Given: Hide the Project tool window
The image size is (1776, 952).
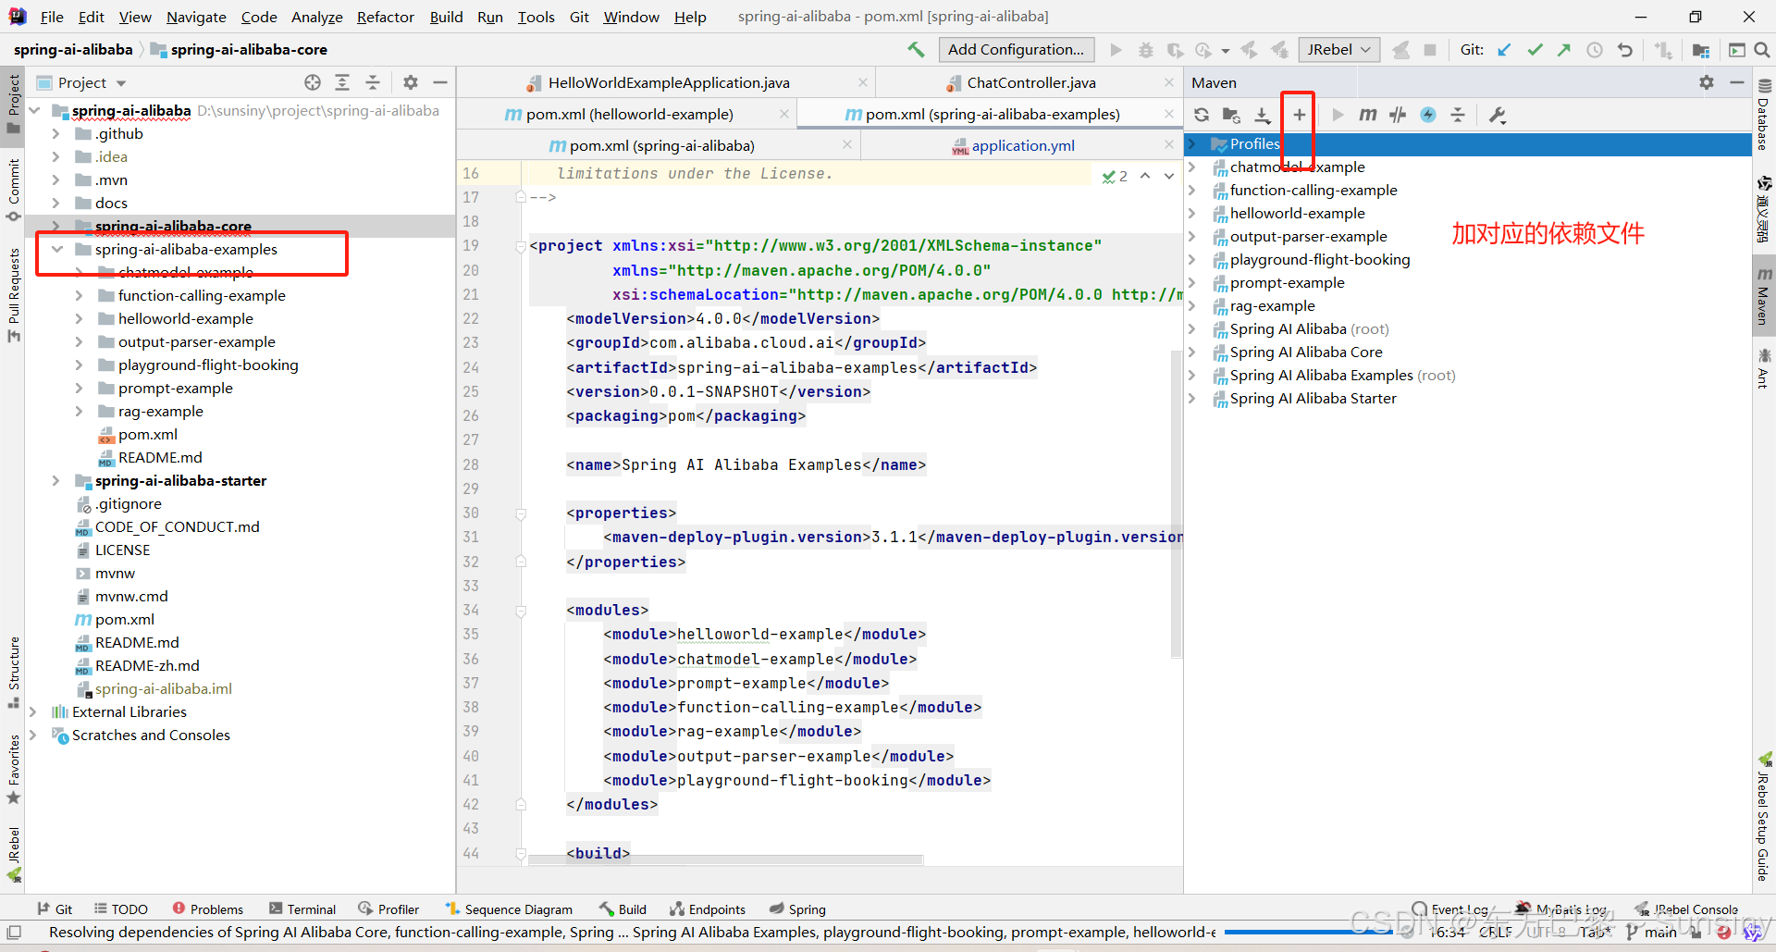Looking at the screenshot, I should click(440, 82).
